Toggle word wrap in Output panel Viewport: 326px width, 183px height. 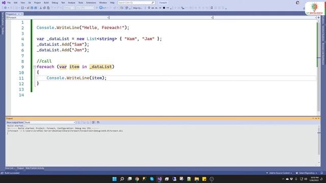pos(98,123)
